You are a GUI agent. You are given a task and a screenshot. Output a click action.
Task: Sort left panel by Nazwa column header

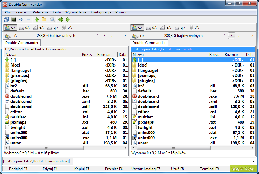tap(43, 55)
